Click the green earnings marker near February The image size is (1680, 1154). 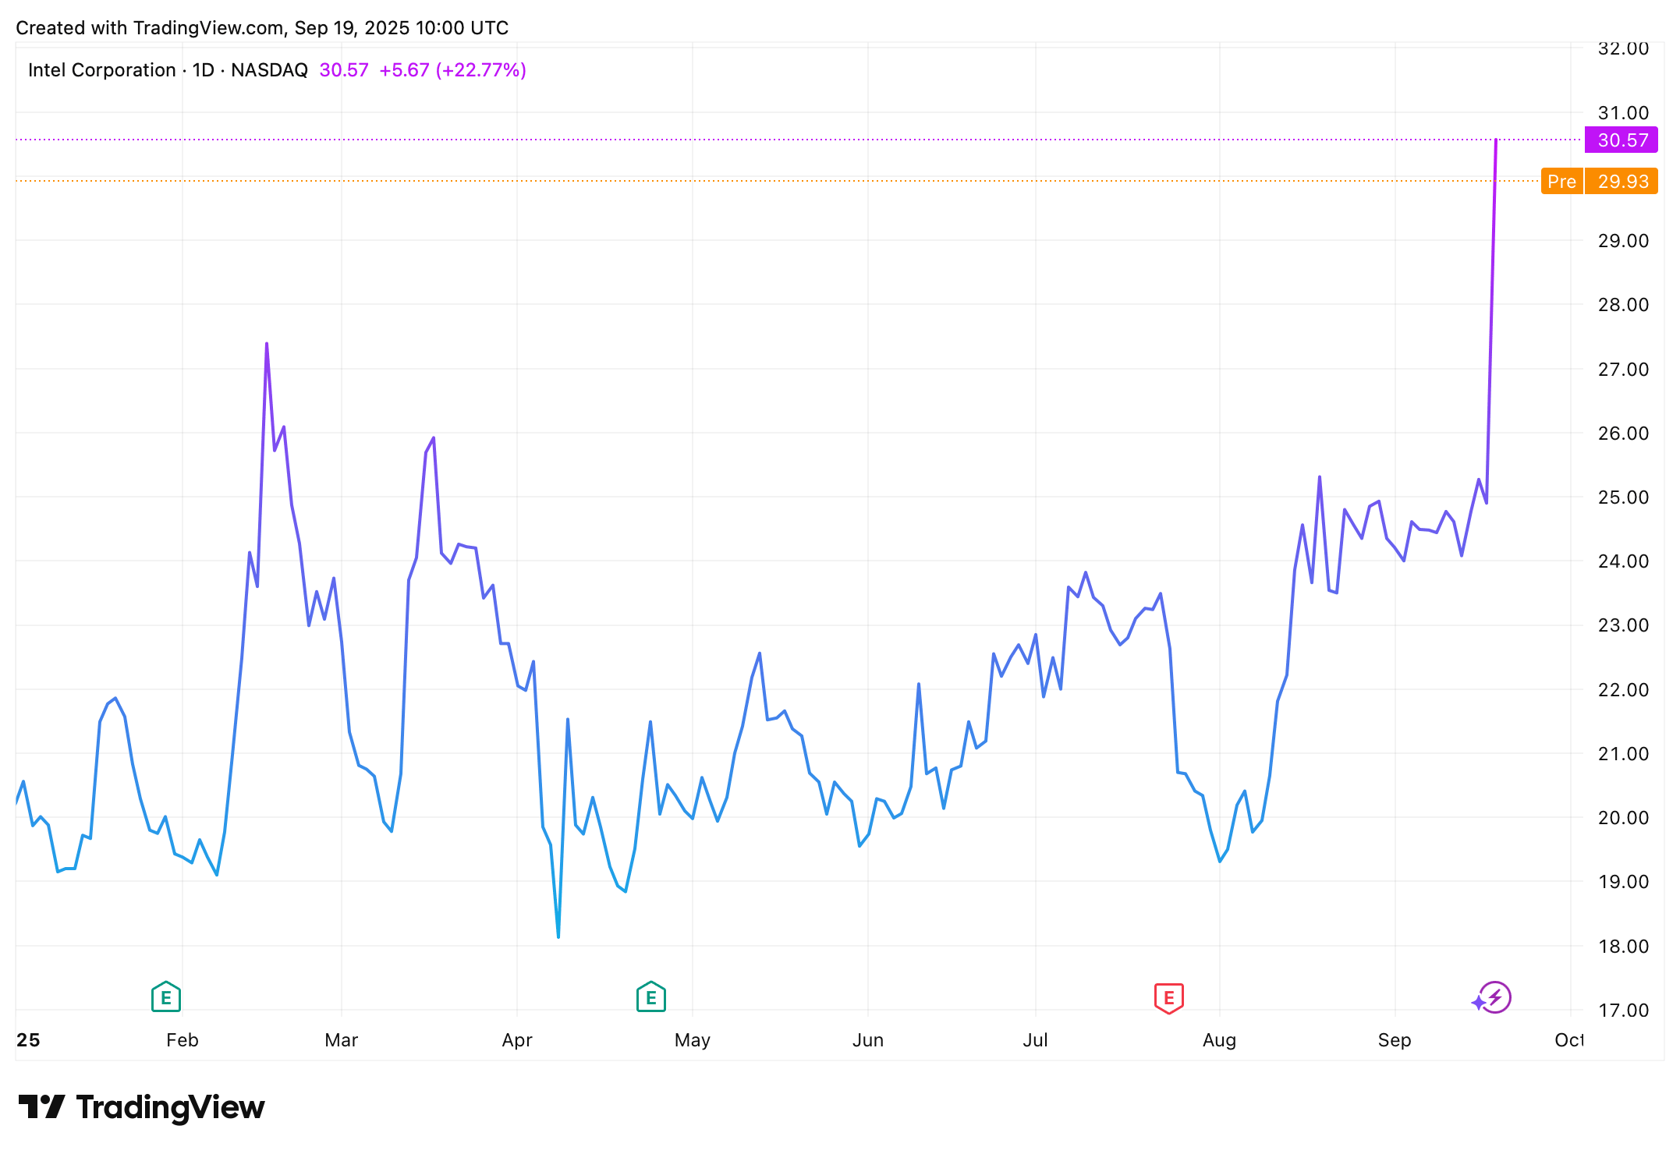[x=166, y=996]
